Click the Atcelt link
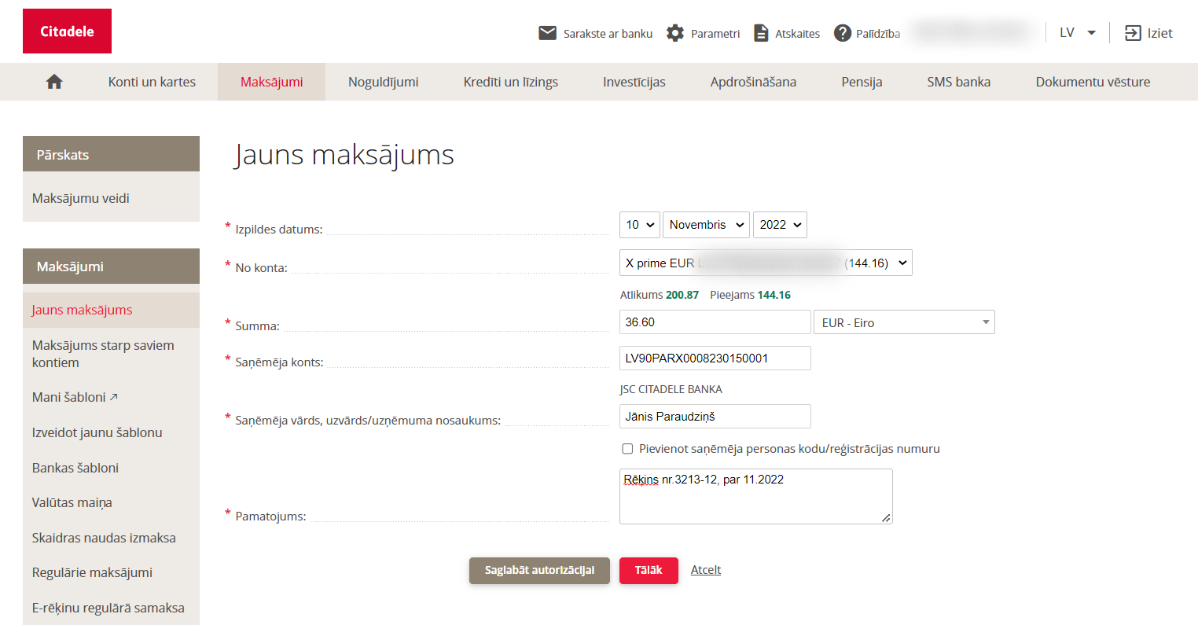Image resolution: width=1198 pixels, height=625 pixels. (706, 570)
